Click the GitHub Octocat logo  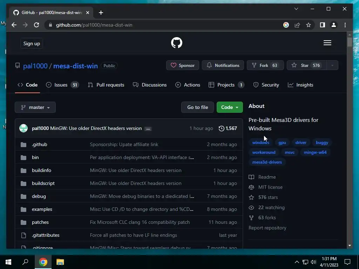[x=177, y=43]
